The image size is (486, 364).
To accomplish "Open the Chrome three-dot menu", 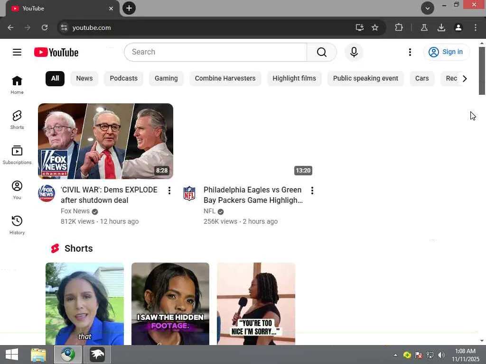I will point(475,27).
